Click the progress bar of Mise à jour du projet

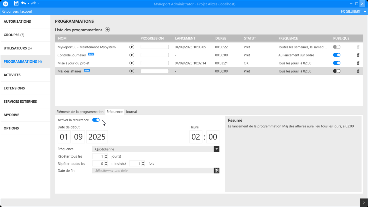pyautogui.click(x=154, y=63)
